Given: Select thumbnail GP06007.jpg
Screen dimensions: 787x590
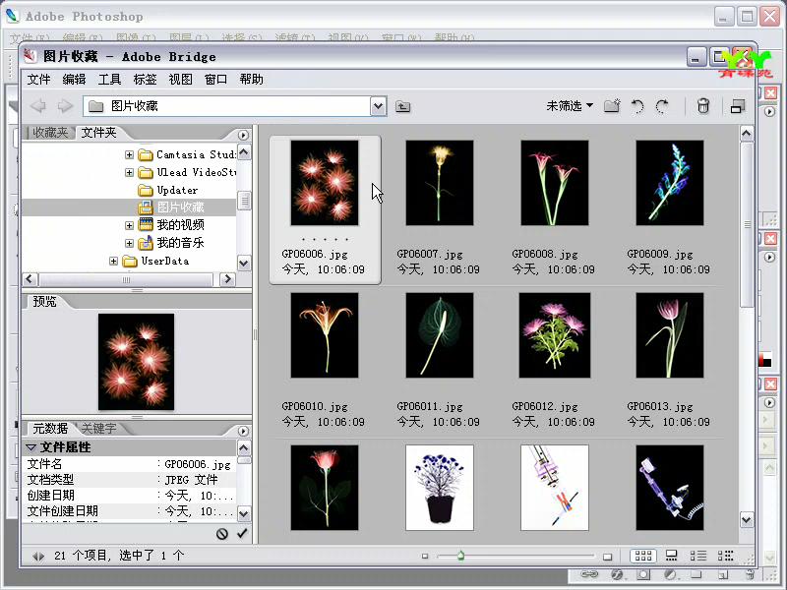Looking at the screenshot, I should coord(439,183).
